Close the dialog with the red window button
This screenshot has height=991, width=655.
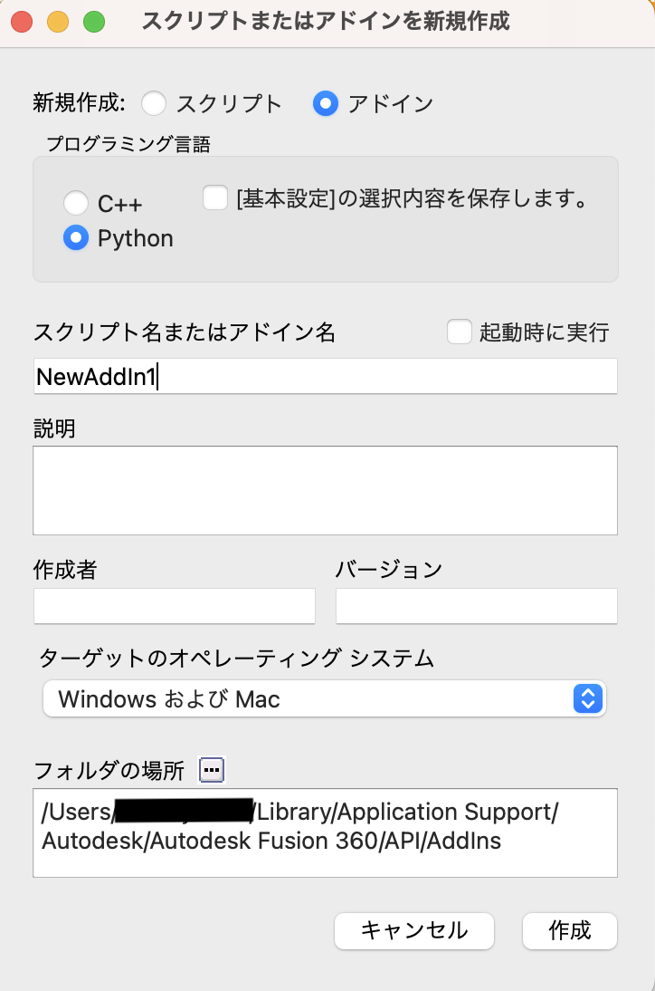(22, 21)
